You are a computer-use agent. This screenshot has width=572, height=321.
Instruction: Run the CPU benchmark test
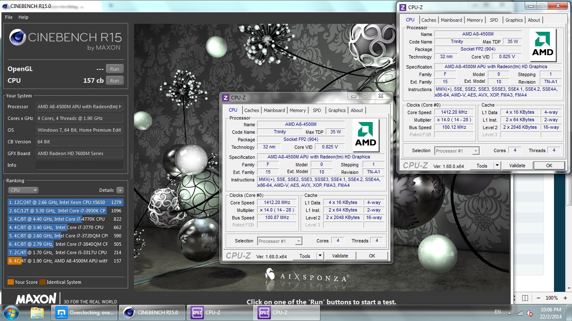coord(114,81)
